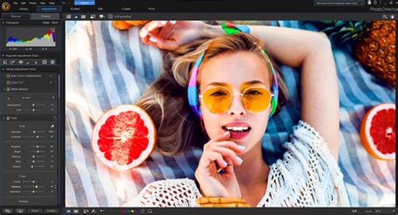Open the View menu
The width and height of the screenshot is (398, 215).
(x=43, y=3)
